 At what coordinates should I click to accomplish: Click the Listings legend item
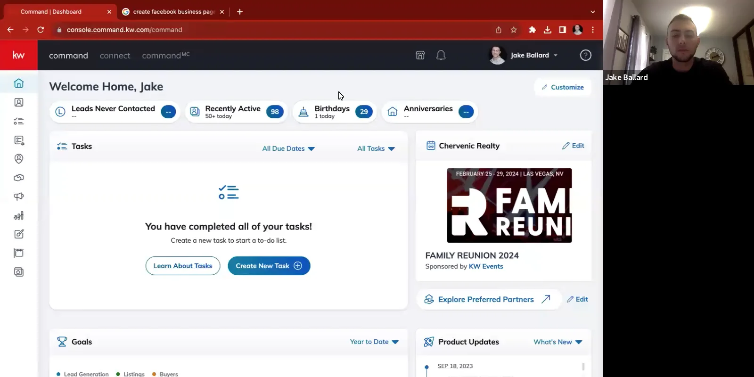pyautogui.click(x=131, y=374)
